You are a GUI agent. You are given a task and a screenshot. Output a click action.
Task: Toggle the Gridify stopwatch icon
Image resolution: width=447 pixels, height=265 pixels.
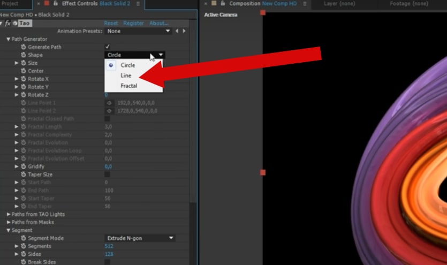coord(24,166)
